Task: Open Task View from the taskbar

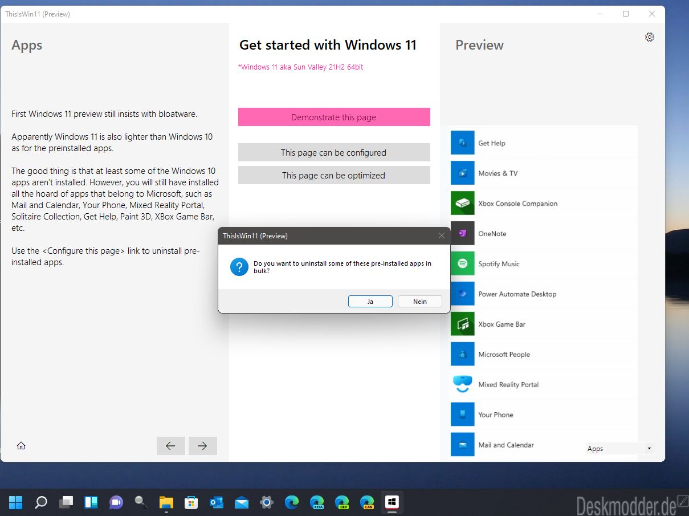Action: click(x=66, y=502)
